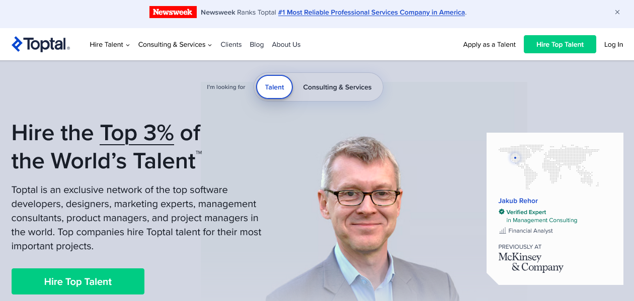Open the Clients menu item
This screenshot has height=301, width=634.
tap(231, 45)
